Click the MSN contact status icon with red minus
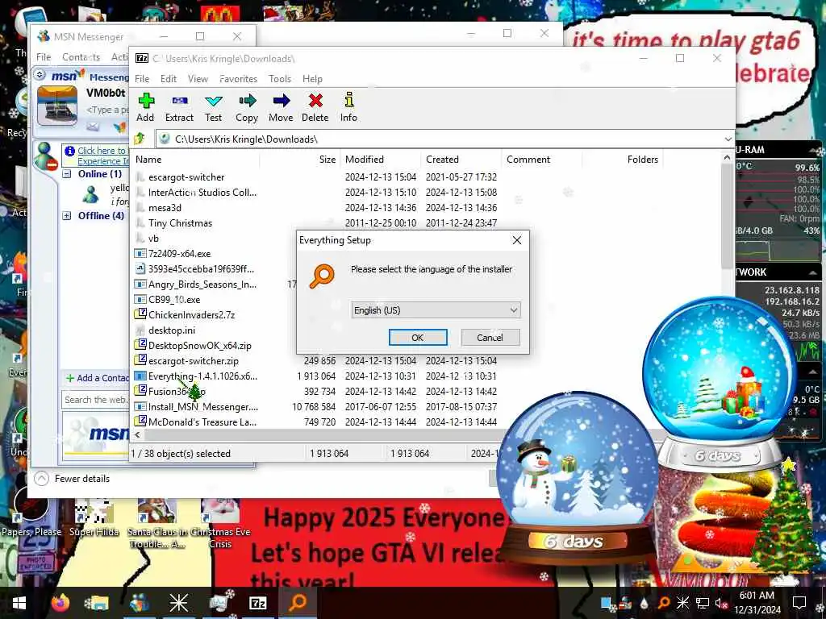This screenshot has width=826, height=619. click(x=46, y=156)
